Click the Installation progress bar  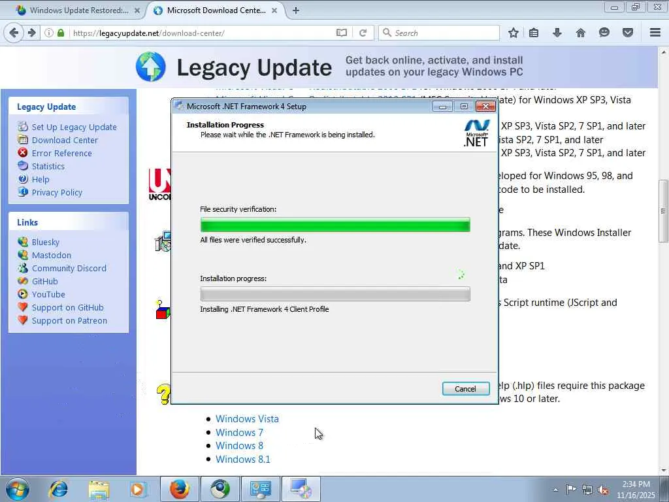[x=335, y=293]
